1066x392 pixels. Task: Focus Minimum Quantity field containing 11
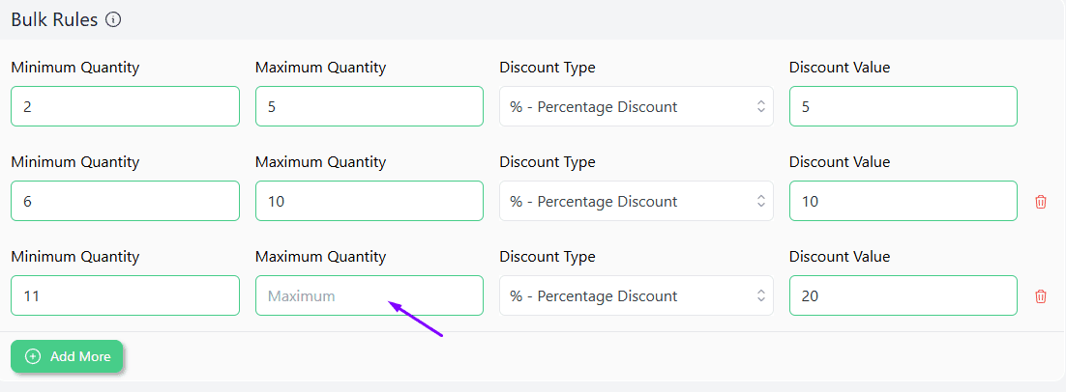tap(125, 295)
